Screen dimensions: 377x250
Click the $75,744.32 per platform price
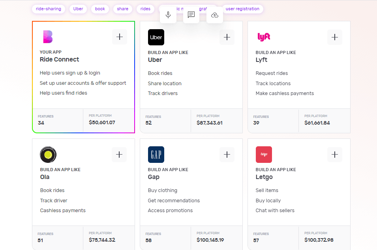pyautogui.click(x=102, y=240)
